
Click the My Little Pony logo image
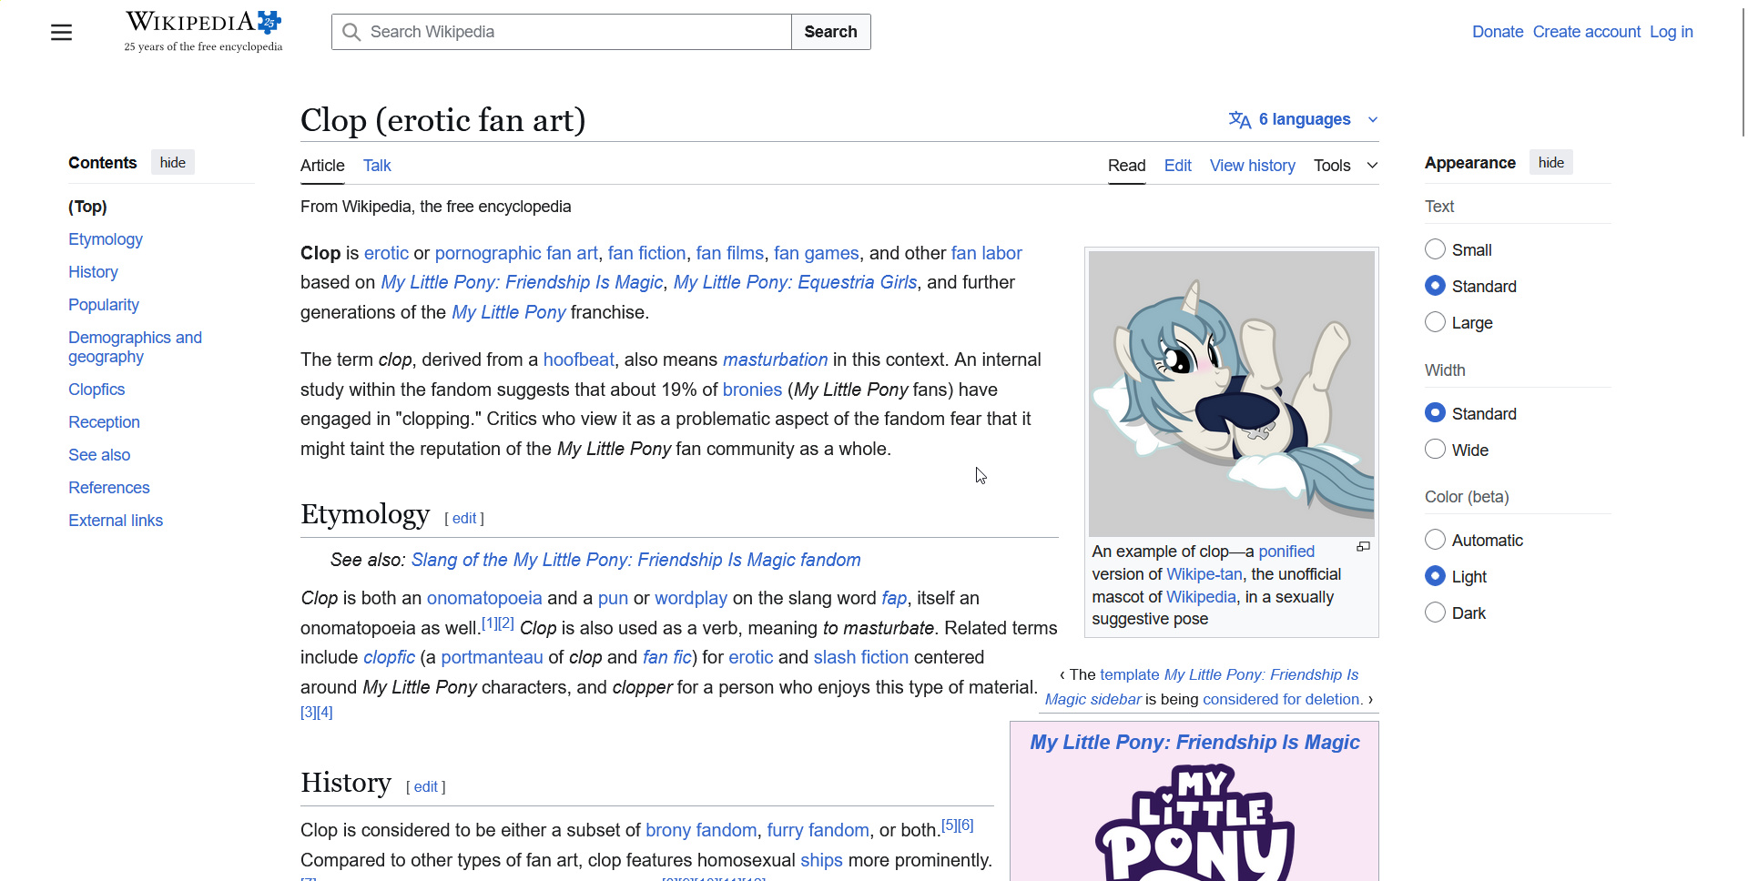pyautogui.click(x=1194, y=823)
